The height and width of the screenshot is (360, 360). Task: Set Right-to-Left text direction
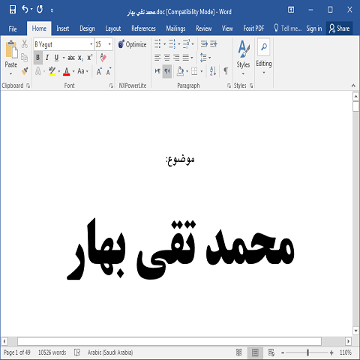click(x=167, y=71)
